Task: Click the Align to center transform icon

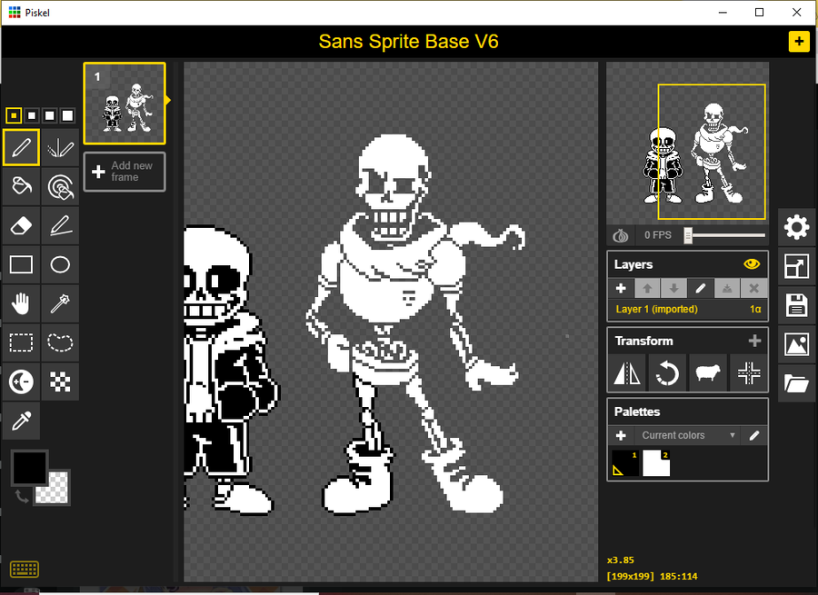Action: 749,373
